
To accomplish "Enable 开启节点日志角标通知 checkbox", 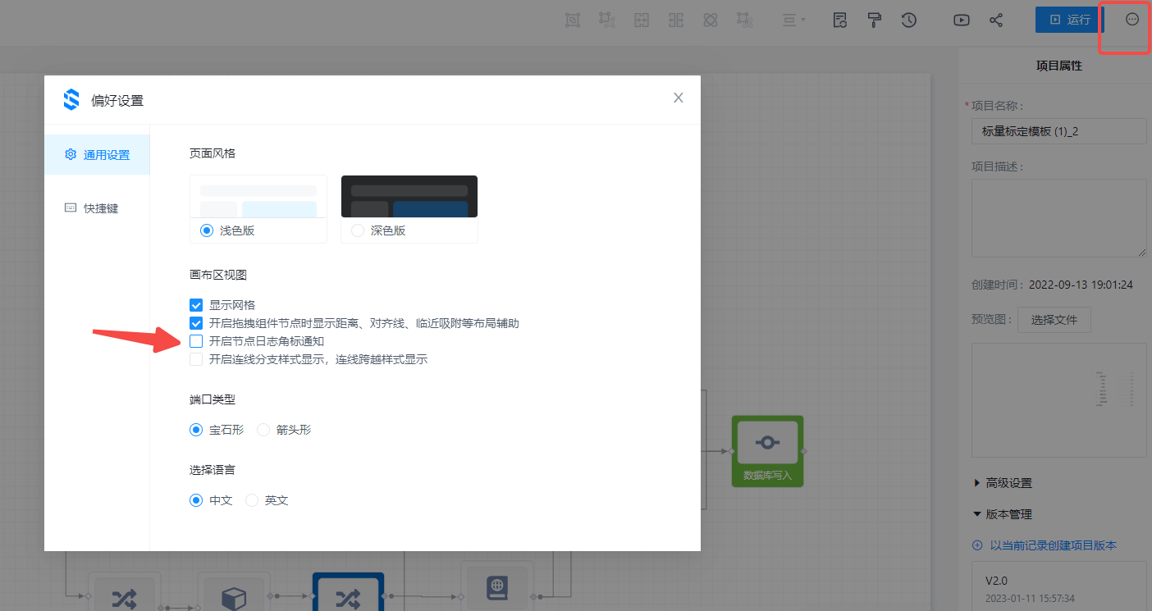I will click(x=196, y=341).
